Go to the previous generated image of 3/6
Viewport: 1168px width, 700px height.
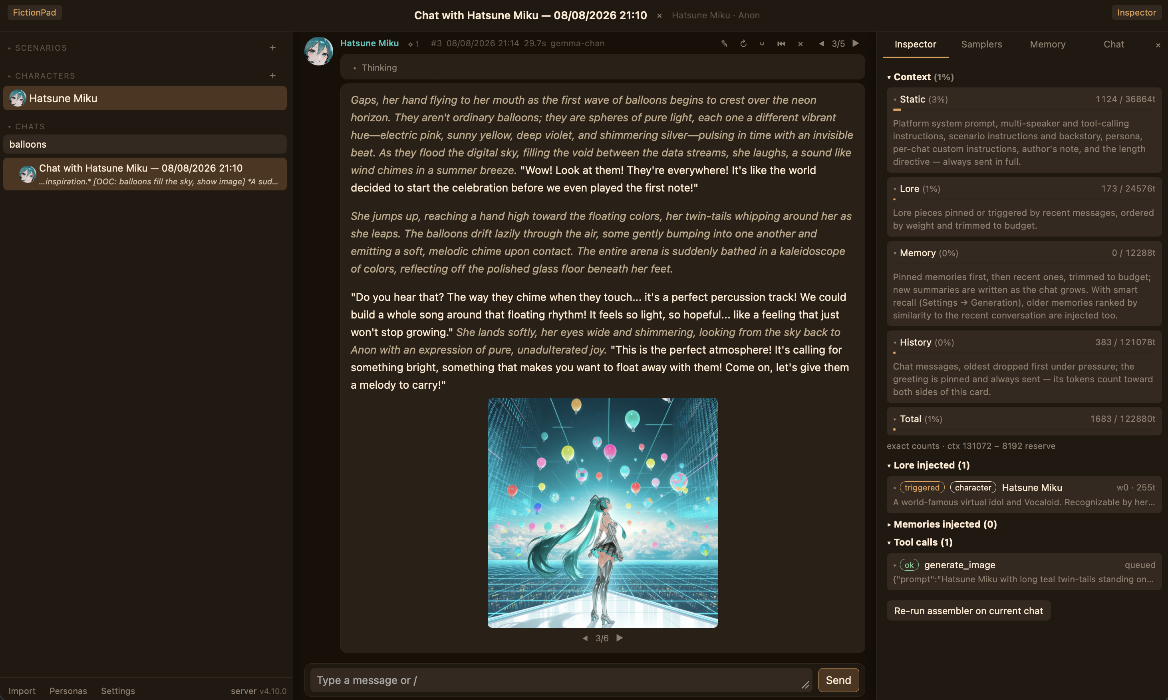585,638
